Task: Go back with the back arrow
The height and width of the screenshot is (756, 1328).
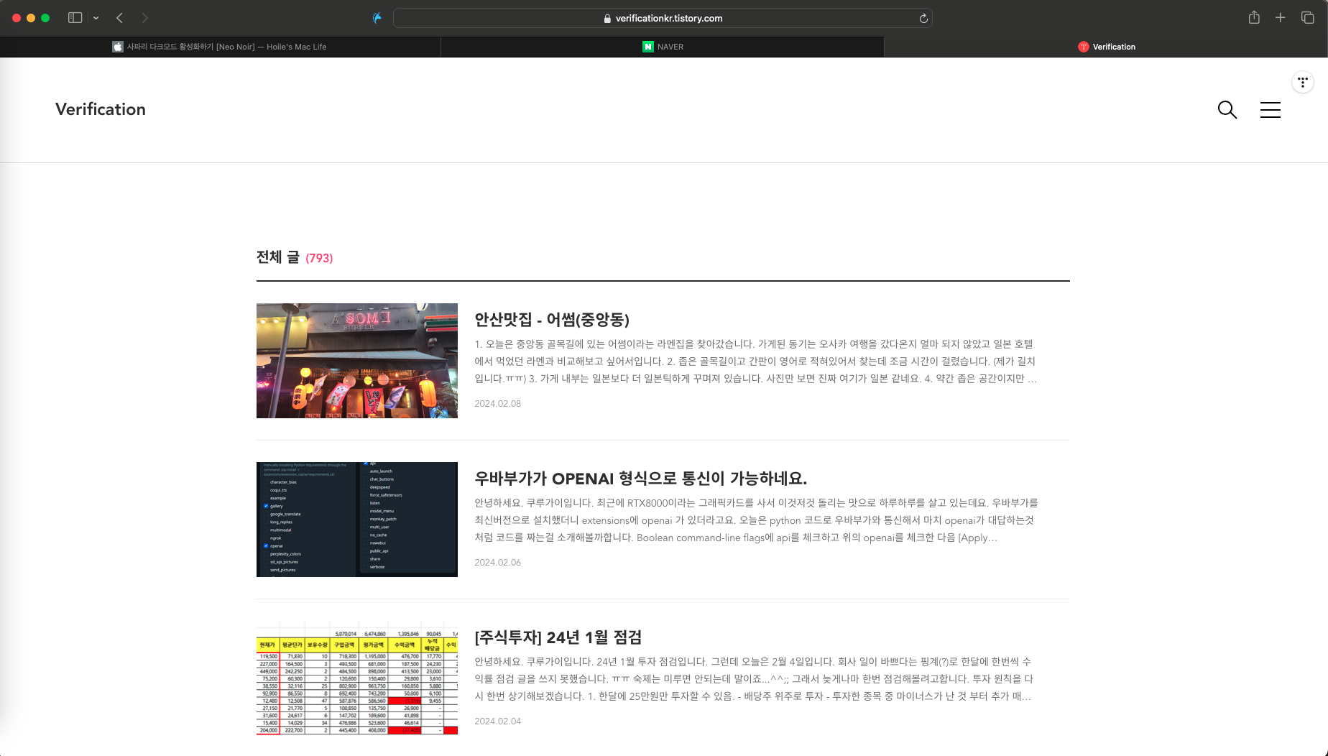Action: (120, 18)
